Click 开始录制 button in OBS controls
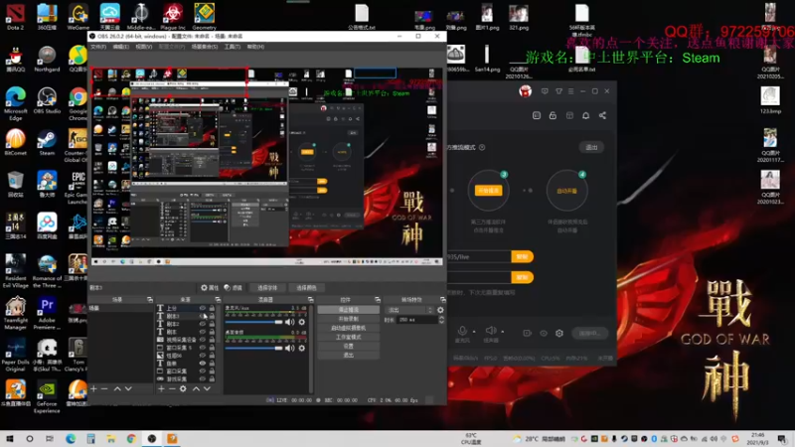This screenshot has width=795, height=447. (x=349, y=319)
